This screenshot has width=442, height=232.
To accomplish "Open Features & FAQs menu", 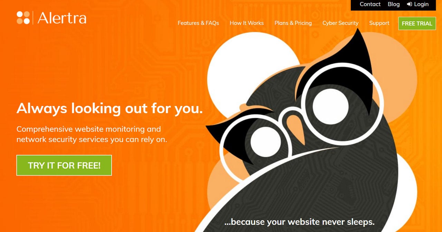I will (198, 23).
